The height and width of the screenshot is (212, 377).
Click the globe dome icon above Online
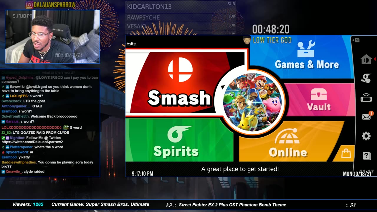(287, 136)
